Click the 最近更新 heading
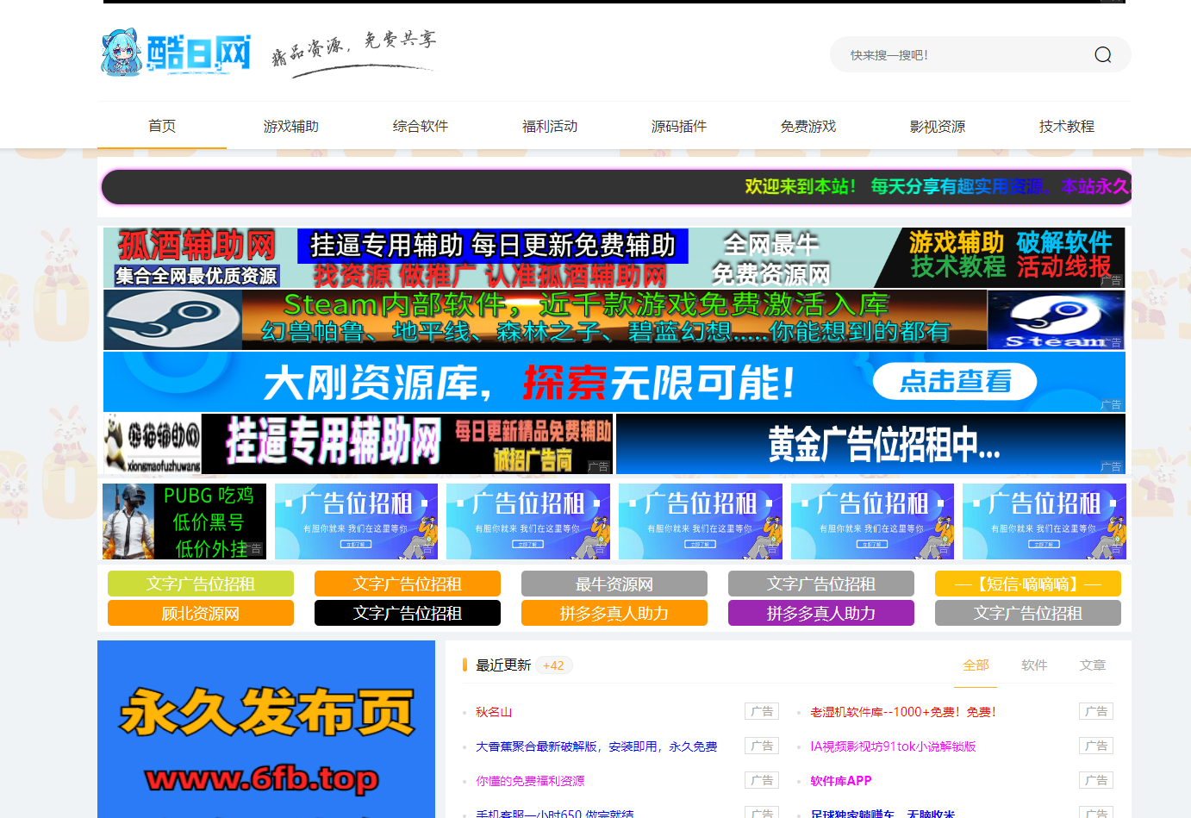 [503, 665]
